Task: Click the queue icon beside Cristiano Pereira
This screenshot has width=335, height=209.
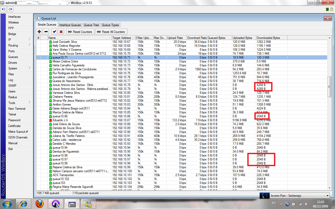Action: click(51, 97)
